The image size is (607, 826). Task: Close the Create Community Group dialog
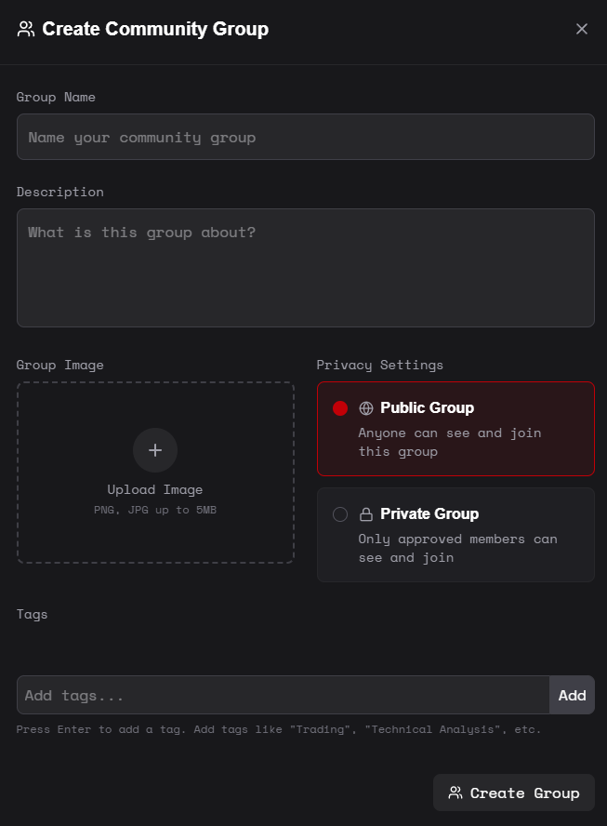tap(581, 29)
